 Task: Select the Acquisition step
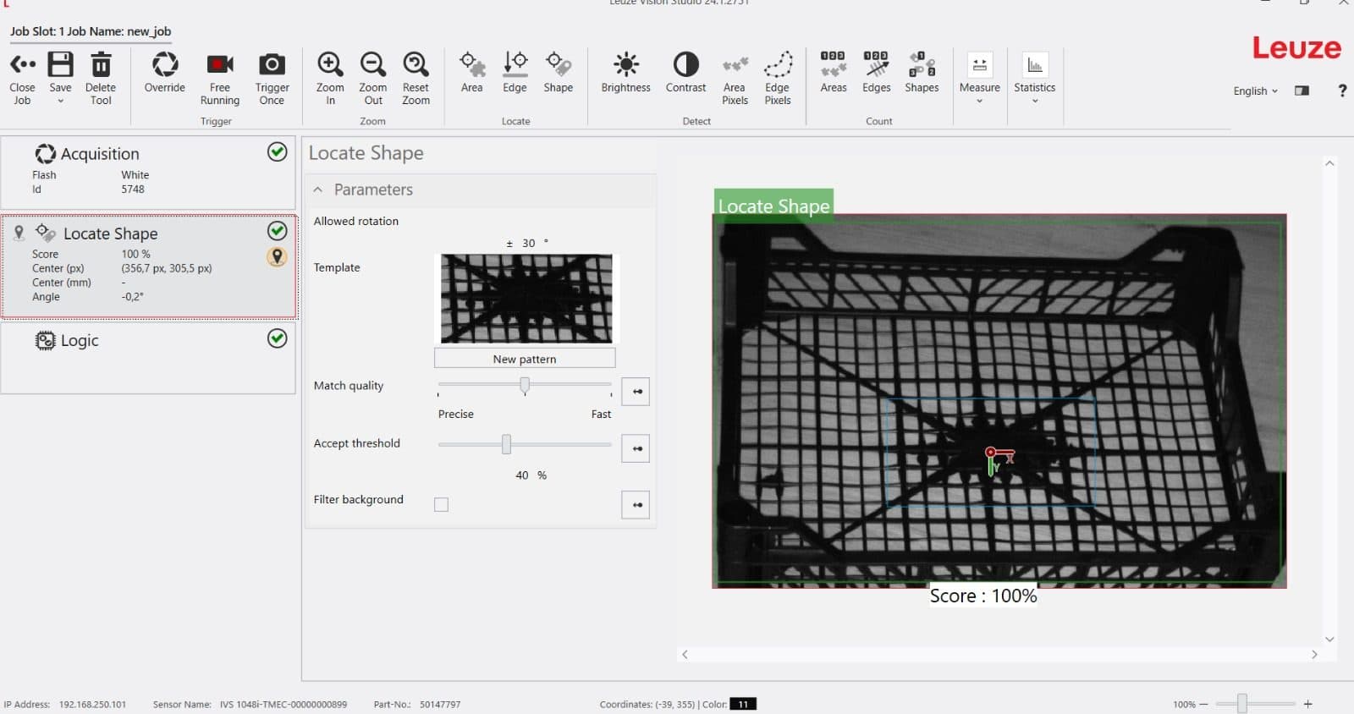tap(148, 172)
